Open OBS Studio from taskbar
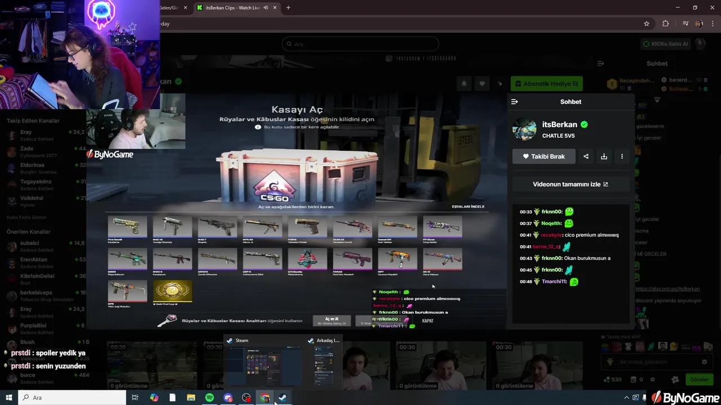This screenshot has width=721, height=405. (247, 398)
